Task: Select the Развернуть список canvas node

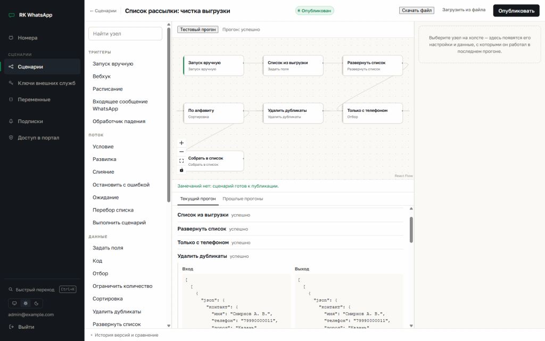Action: pyautogui.click(x=373, y=66)
